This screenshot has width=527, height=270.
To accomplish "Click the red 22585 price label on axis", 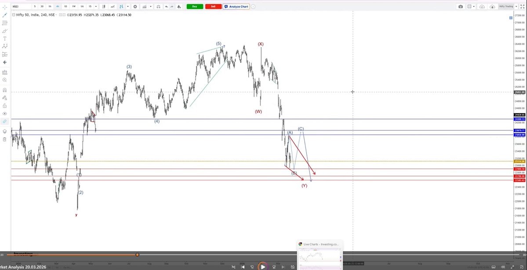I will click(519, 180).
